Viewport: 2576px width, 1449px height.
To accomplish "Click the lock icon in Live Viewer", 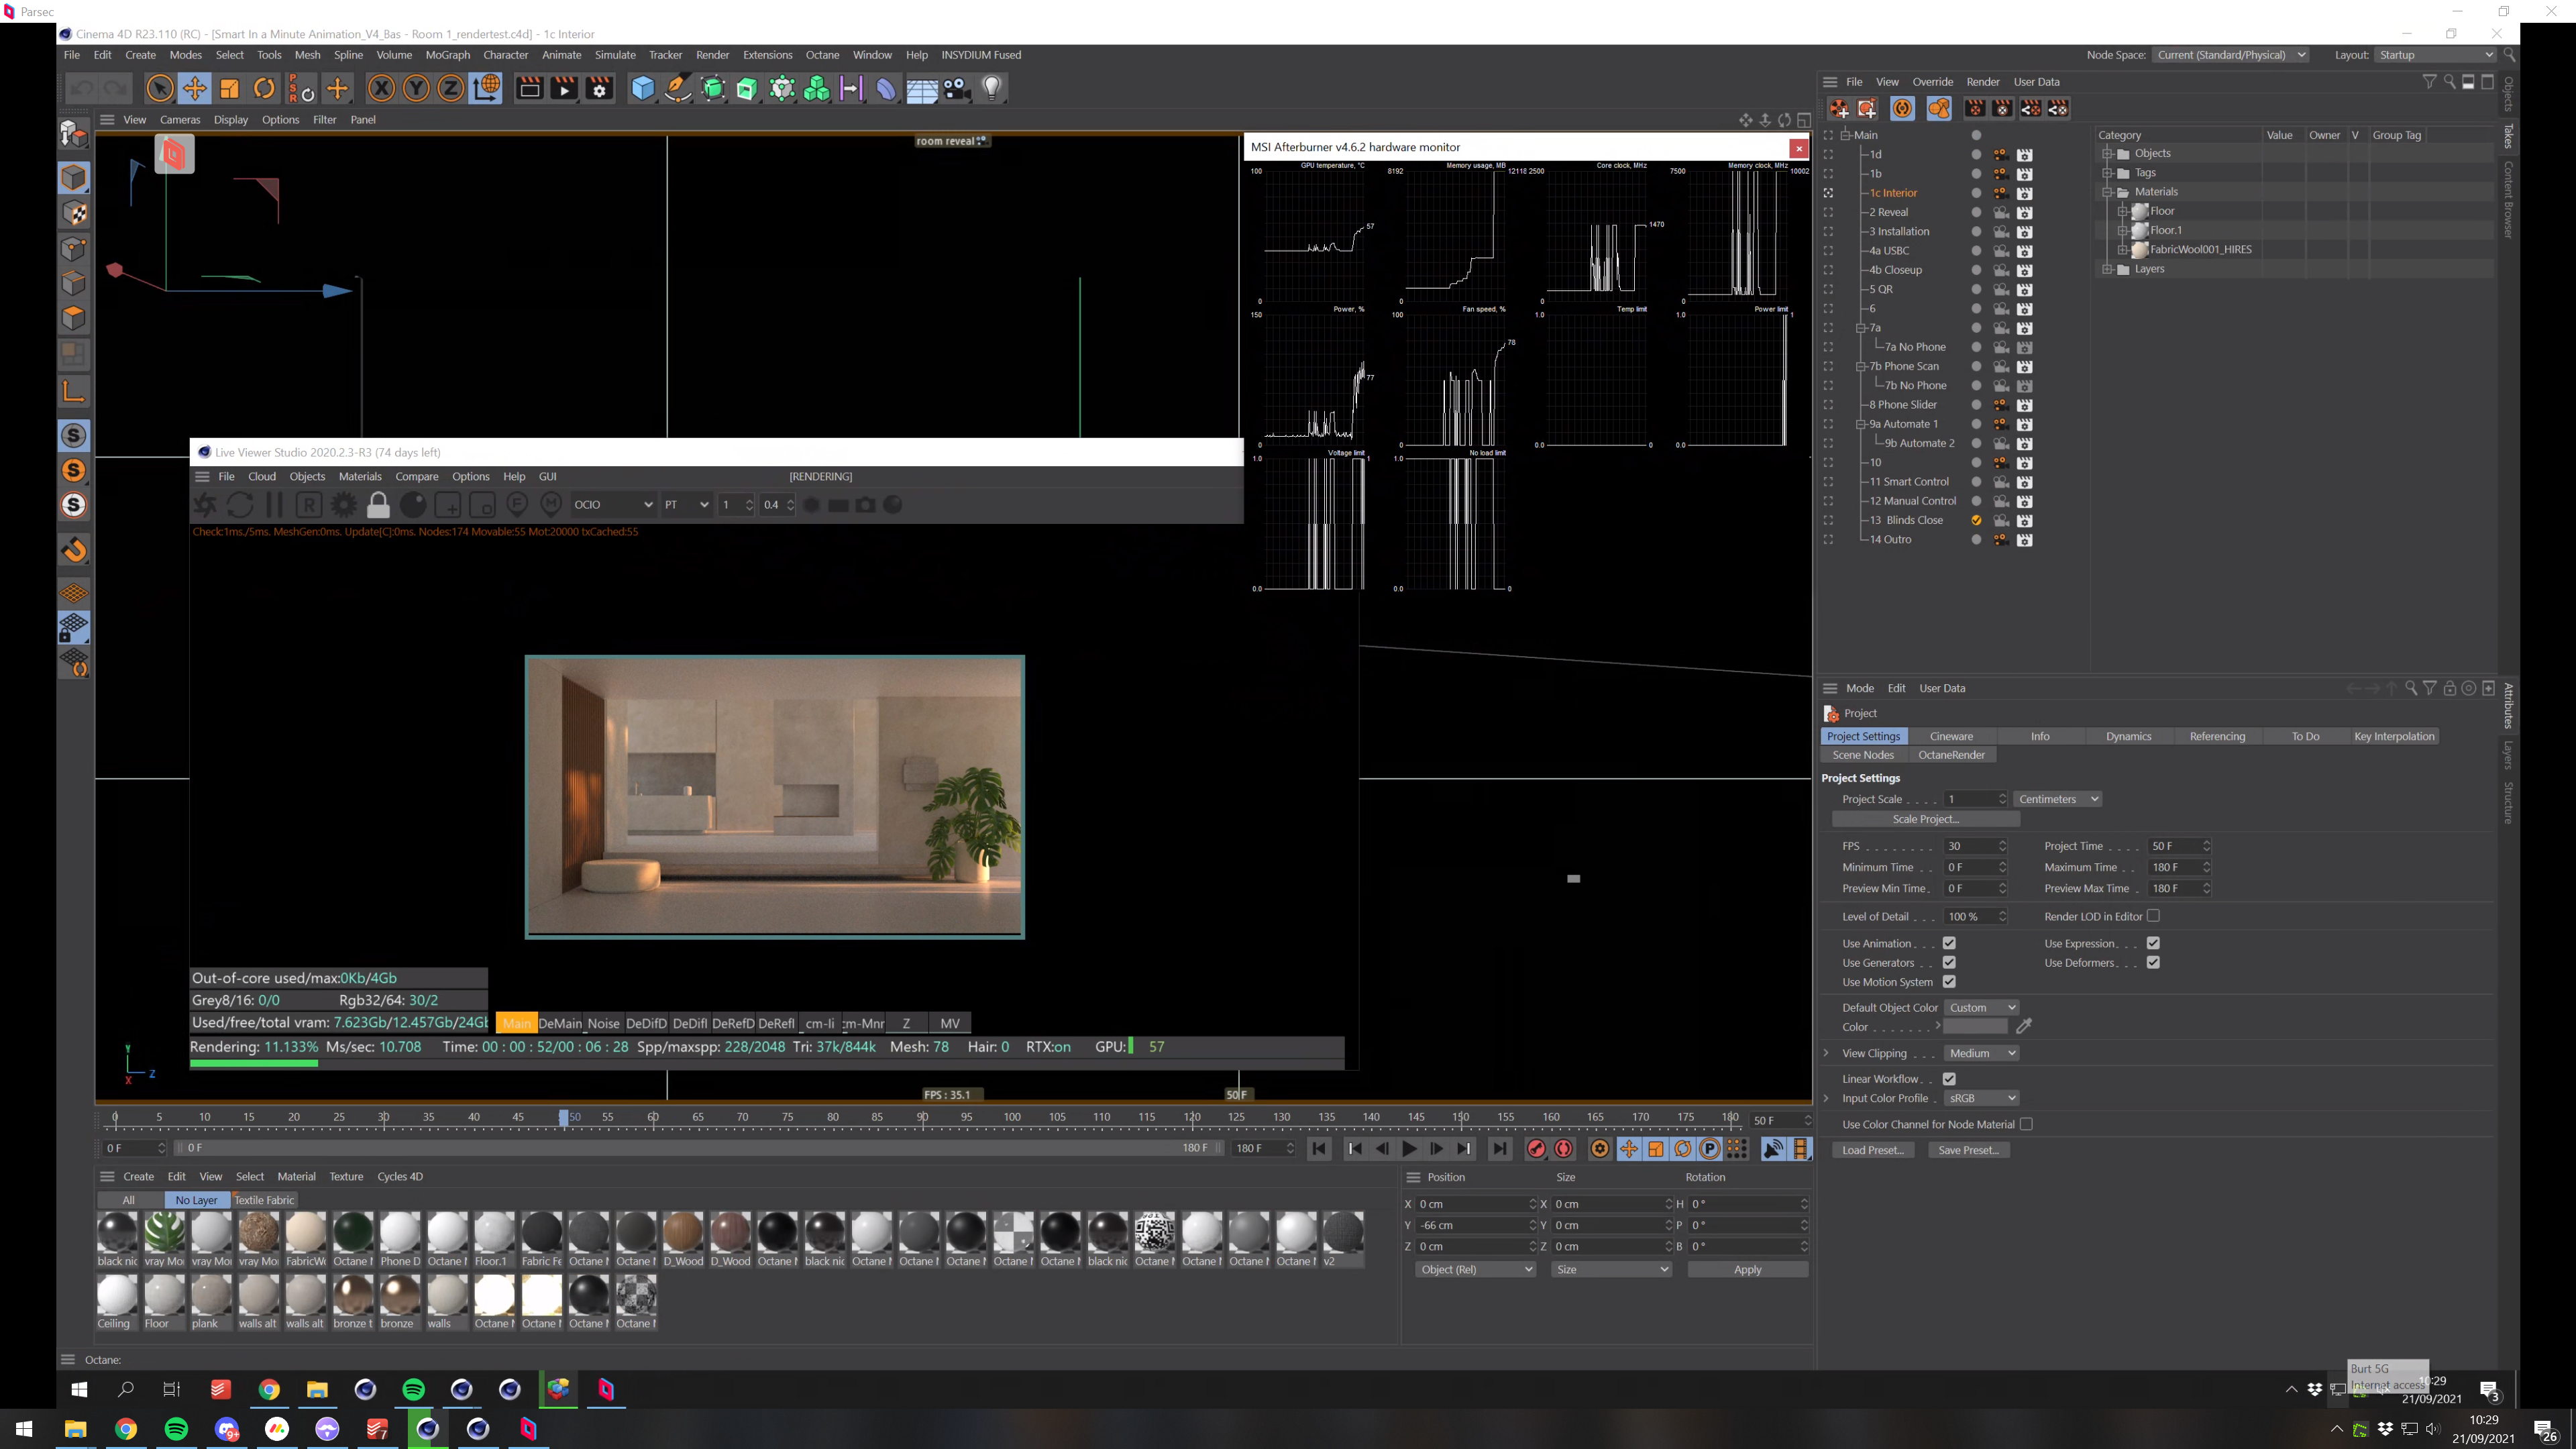I will click(x=378, y=505).
